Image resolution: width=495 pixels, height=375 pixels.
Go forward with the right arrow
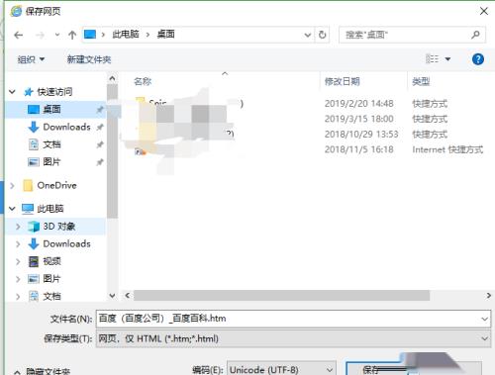coord(40,35)
